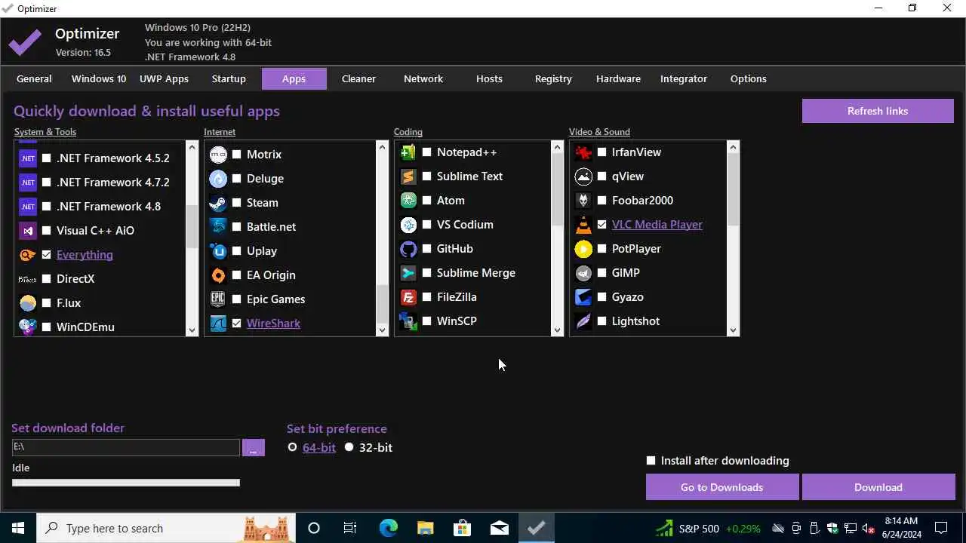Screen dimensions: 966x543
Task: Click the DirectX icon
Action: 28,279
